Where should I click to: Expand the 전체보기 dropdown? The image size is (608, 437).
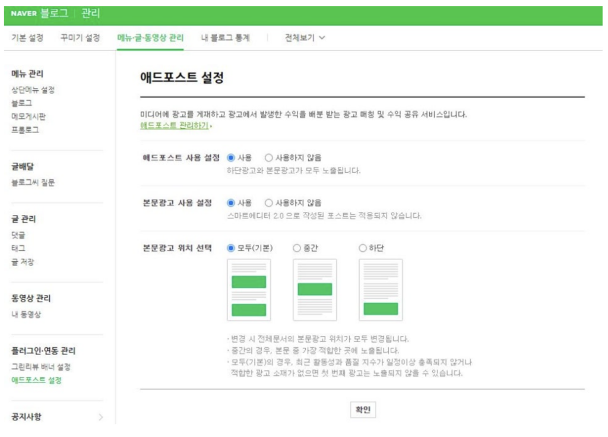click(305, 37)
